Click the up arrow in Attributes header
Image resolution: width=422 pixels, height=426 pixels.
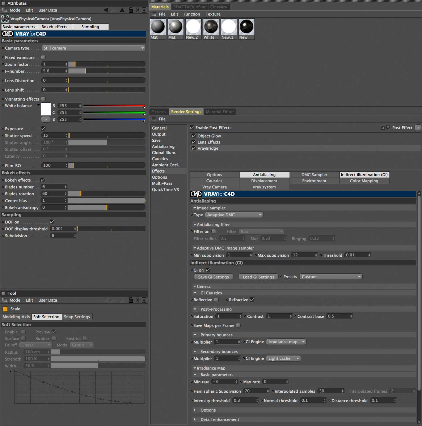[x=122, y=10]
